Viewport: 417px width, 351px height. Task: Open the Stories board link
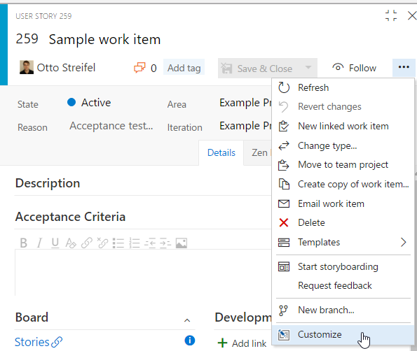point(39,342)
